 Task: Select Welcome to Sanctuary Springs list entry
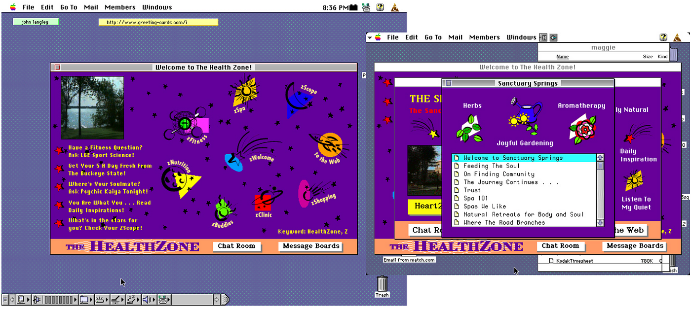point(525,158)
